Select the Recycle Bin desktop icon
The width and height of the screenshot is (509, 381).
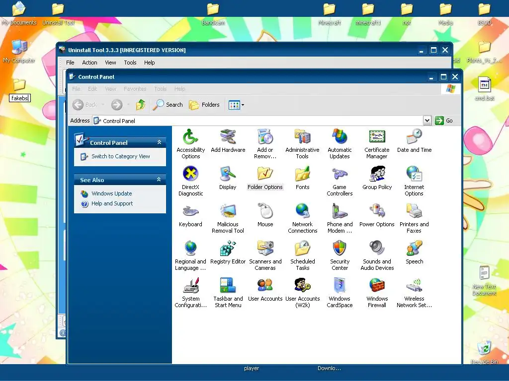484,353
